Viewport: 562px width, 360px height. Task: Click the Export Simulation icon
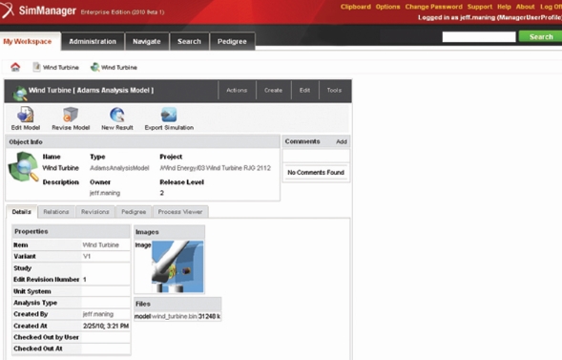tap(169, 115)
